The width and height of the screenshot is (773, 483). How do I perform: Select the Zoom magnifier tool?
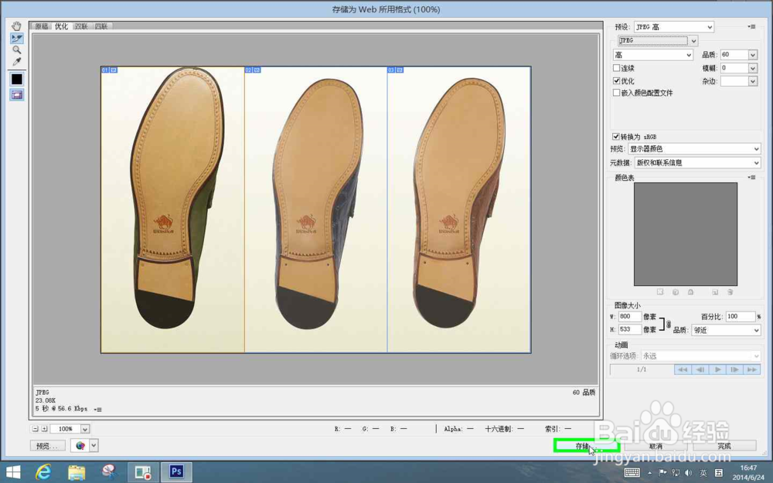[17, 49]
